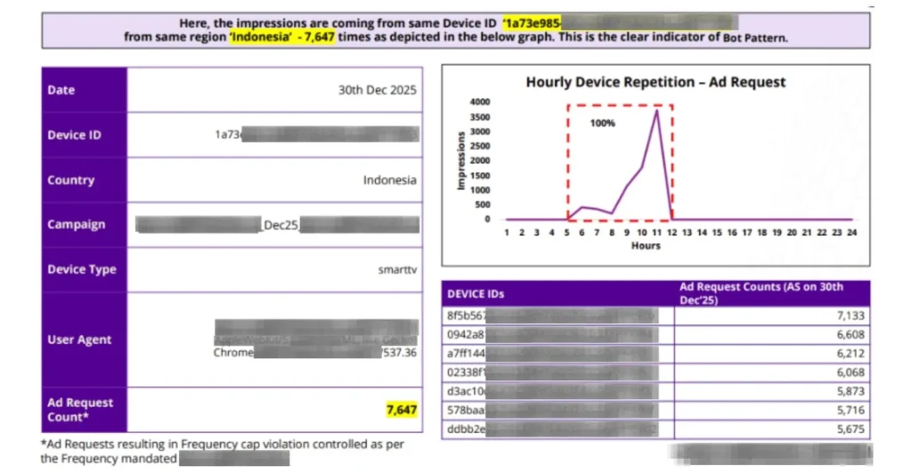Select the User Agent label cell
Viewport: 912px width, 473px height.
coord(84,339)
